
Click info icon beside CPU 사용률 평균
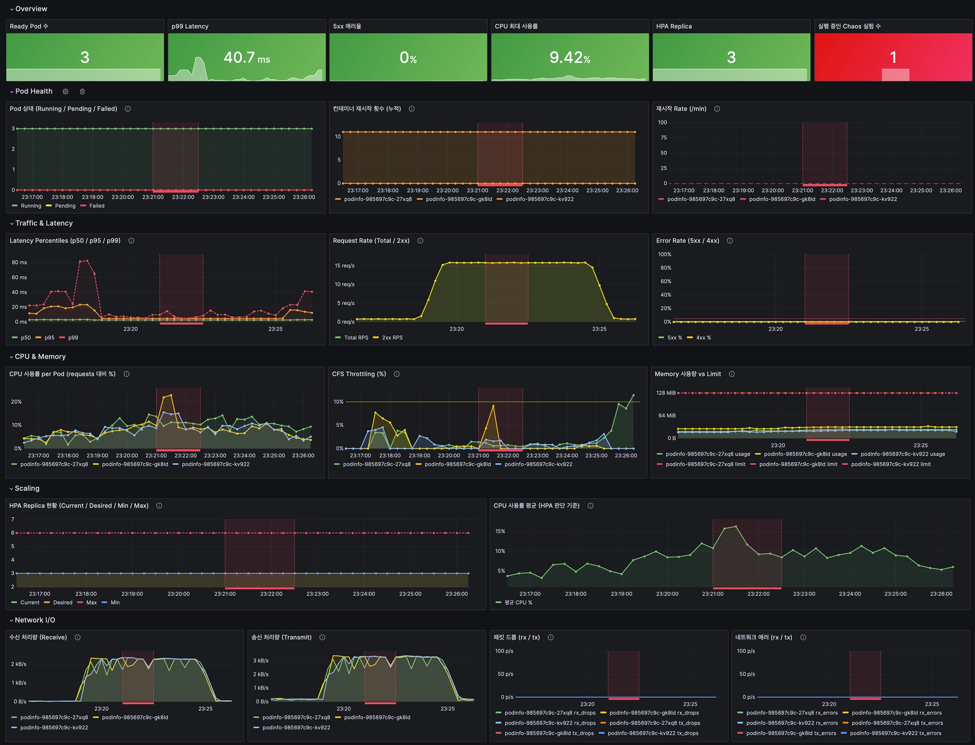(591, 506)
